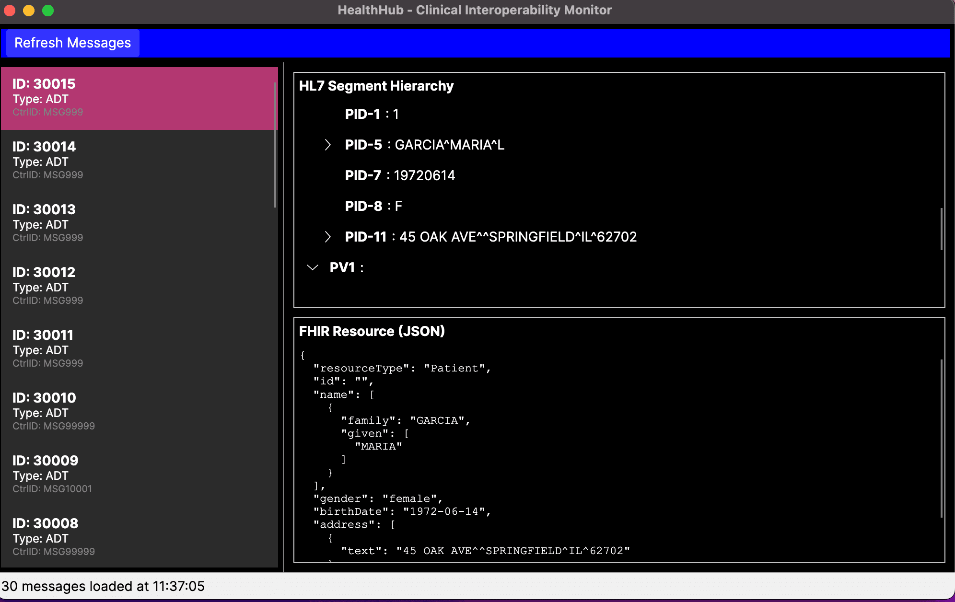Select message ID: 30011
Screen dimensions: 955x602
(x=139, y=349)
